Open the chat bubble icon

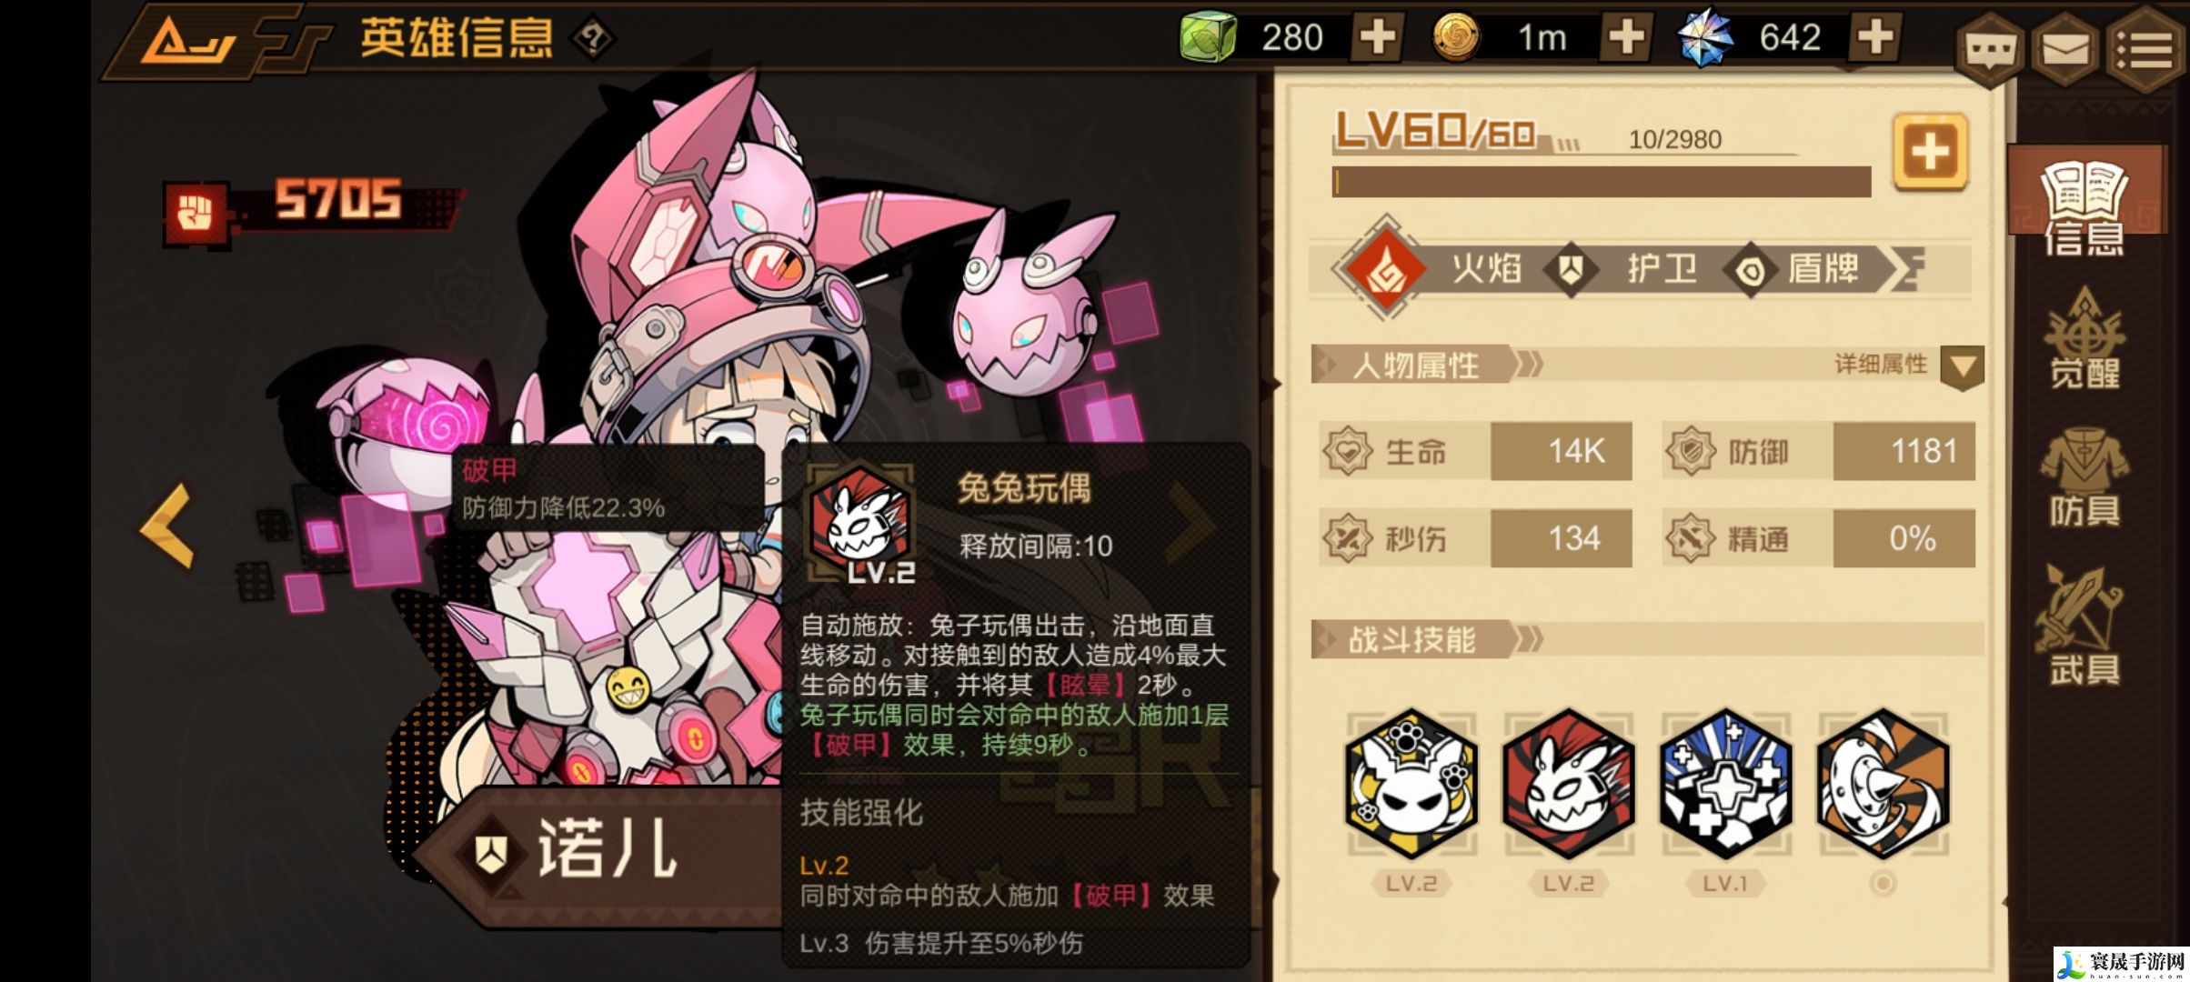pos(1990,51)
